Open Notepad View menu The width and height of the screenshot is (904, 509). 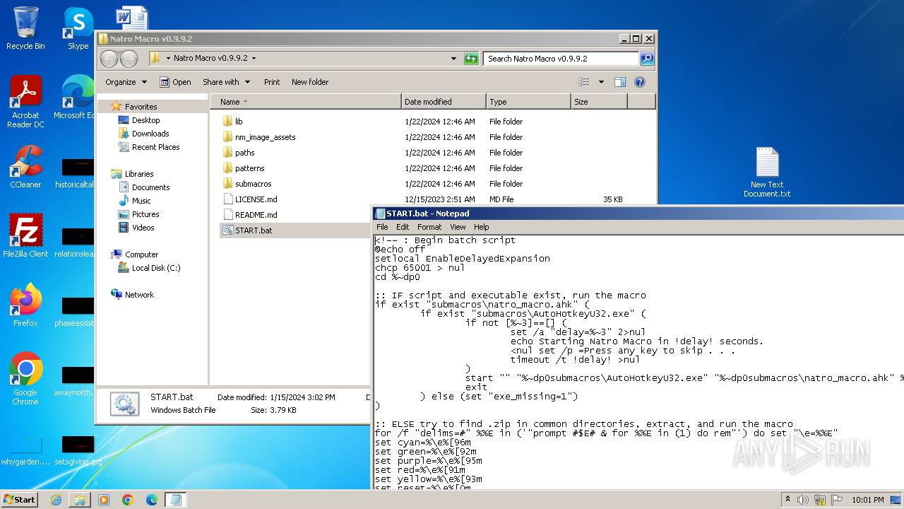458,227
